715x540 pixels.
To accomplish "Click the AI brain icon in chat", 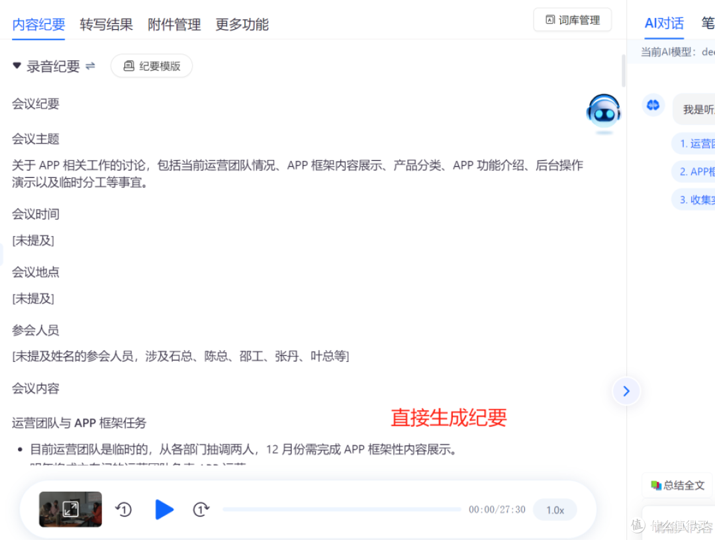I will click(x=653, y=105).
